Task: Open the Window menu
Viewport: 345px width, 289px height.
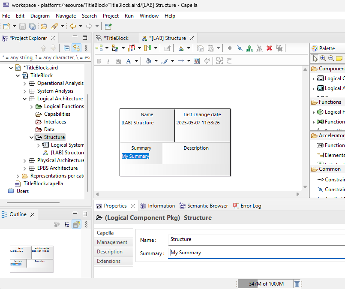Action: [x=149, y=16]
